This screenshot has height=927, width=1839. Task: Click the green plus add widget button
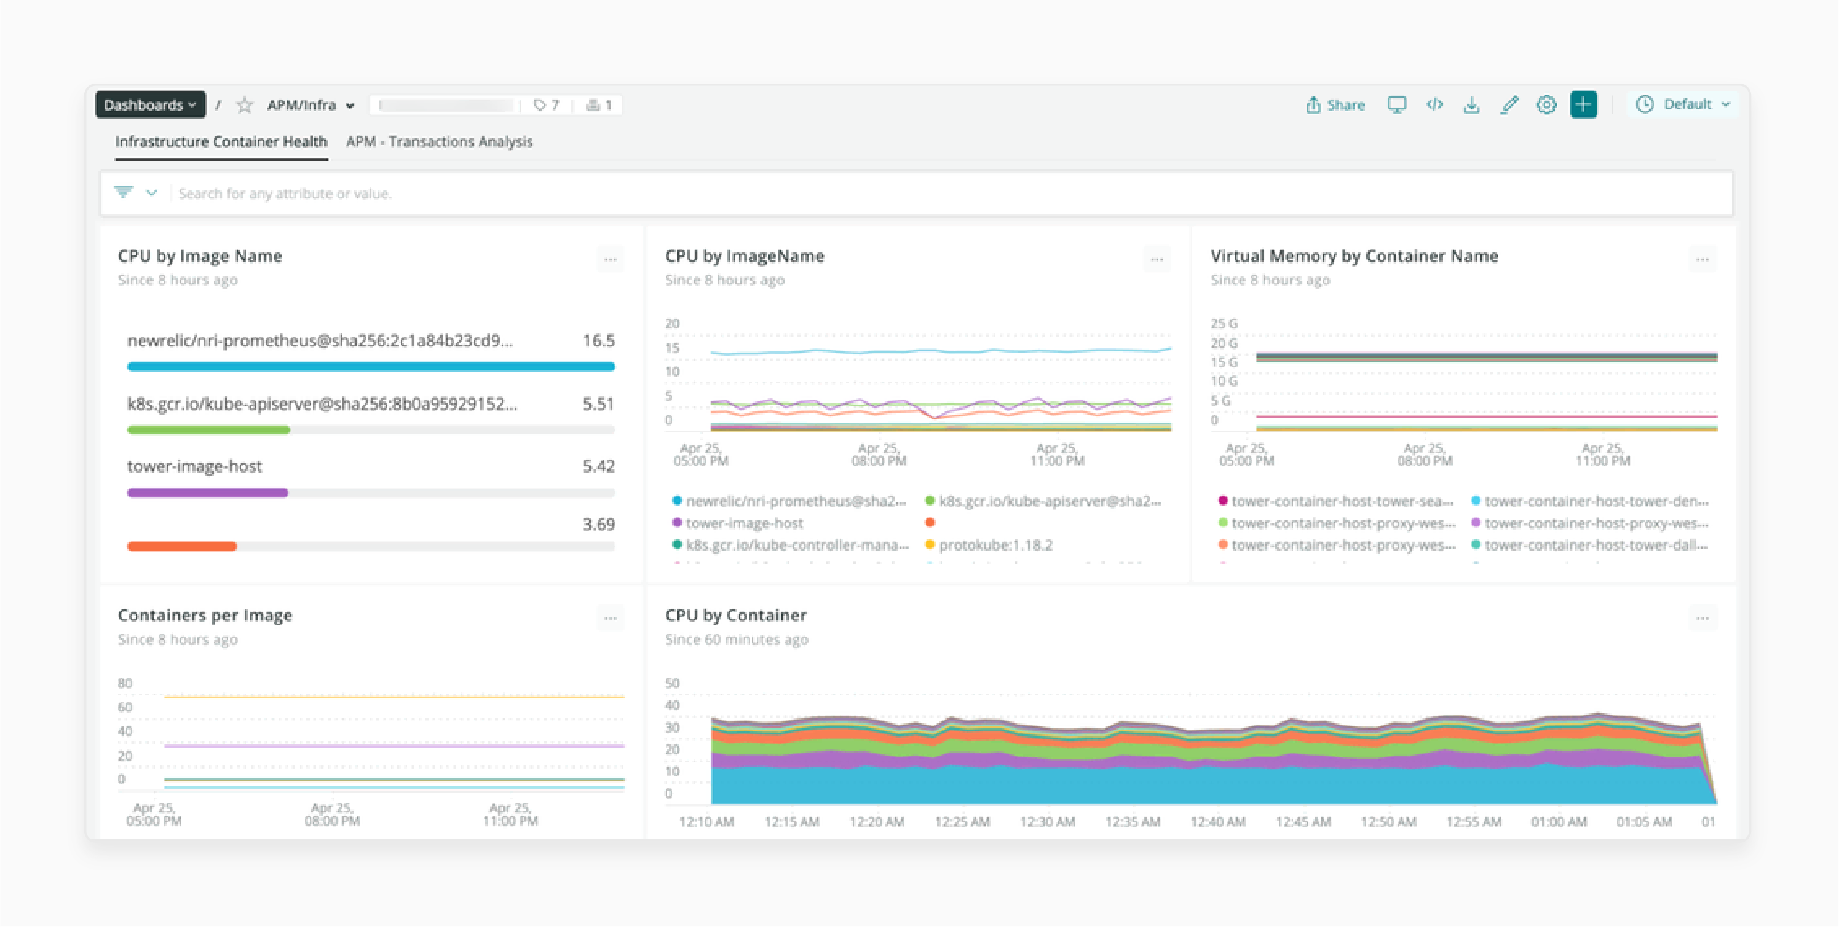coord(1583,105)
